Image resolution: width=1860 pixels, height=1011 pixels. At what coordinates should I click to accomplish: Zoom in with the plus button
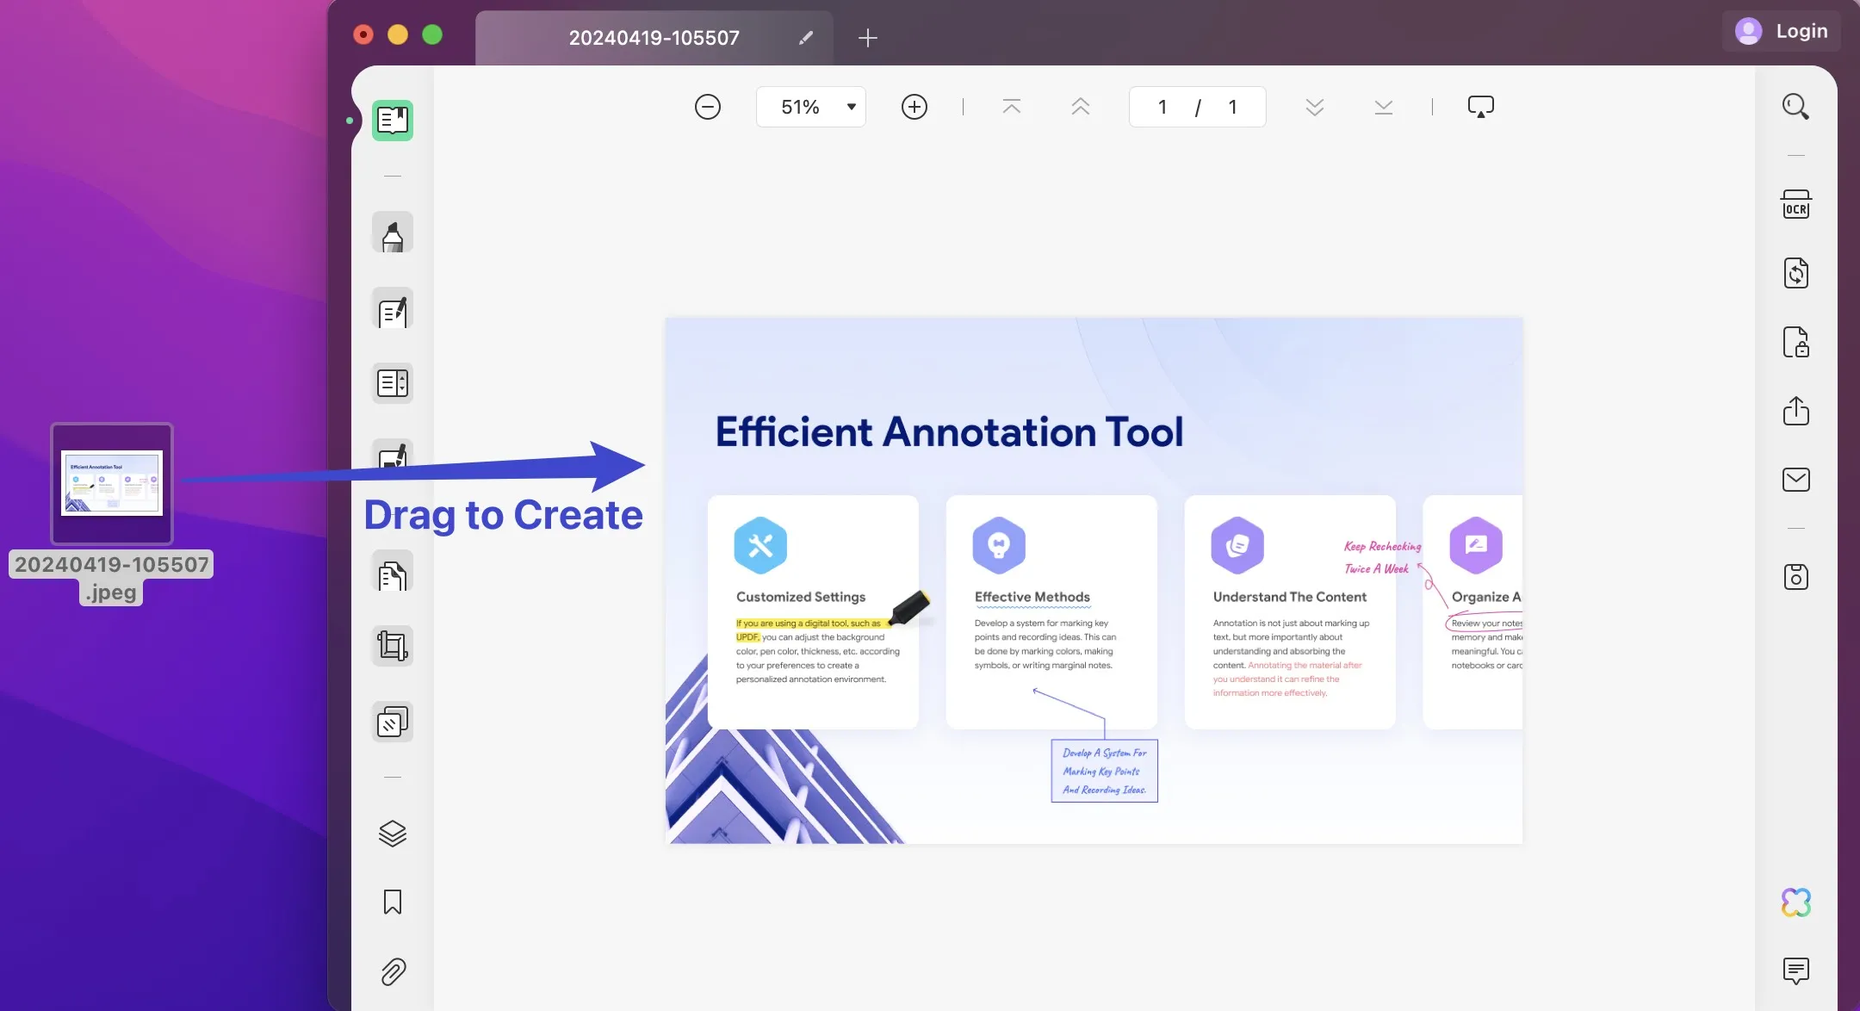click(914, 107)
